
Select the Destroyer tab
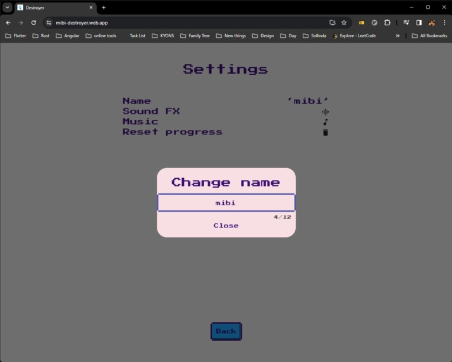pos(55,8)
